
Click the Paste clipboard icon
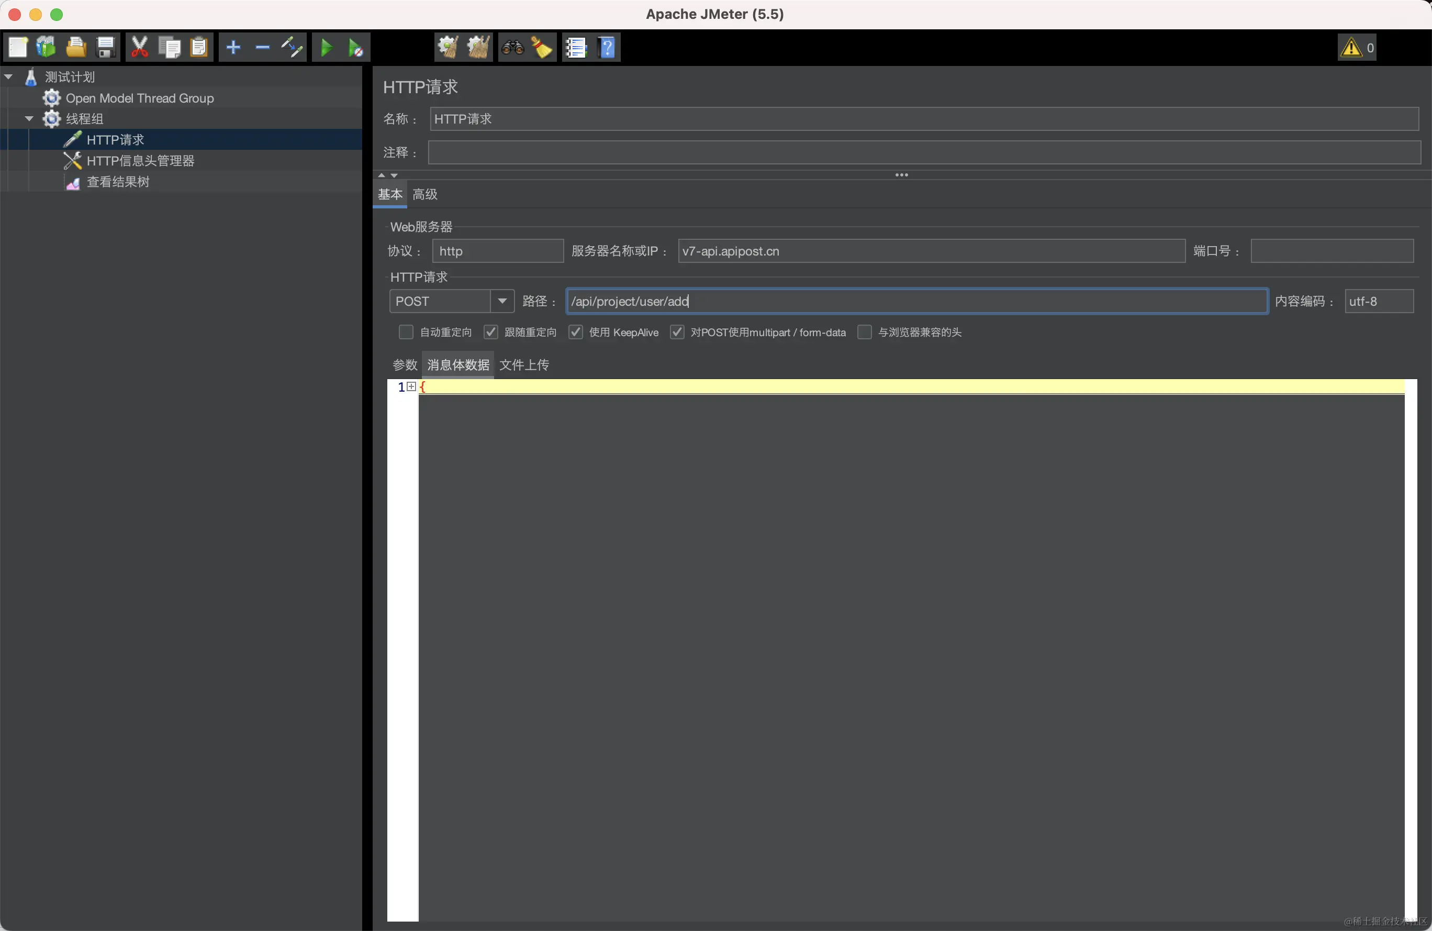(x=198, y=47)
